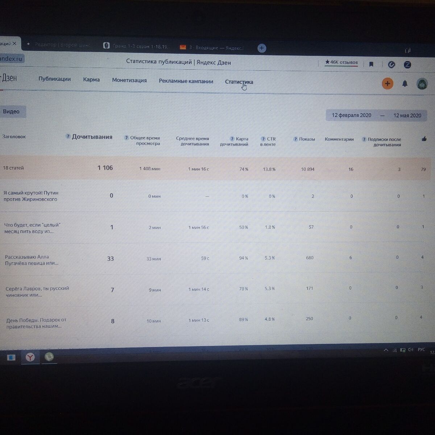Screen dimensions: 435x435
Task: Click the 18 статей summary row
Action: click(x=216, y=169)
